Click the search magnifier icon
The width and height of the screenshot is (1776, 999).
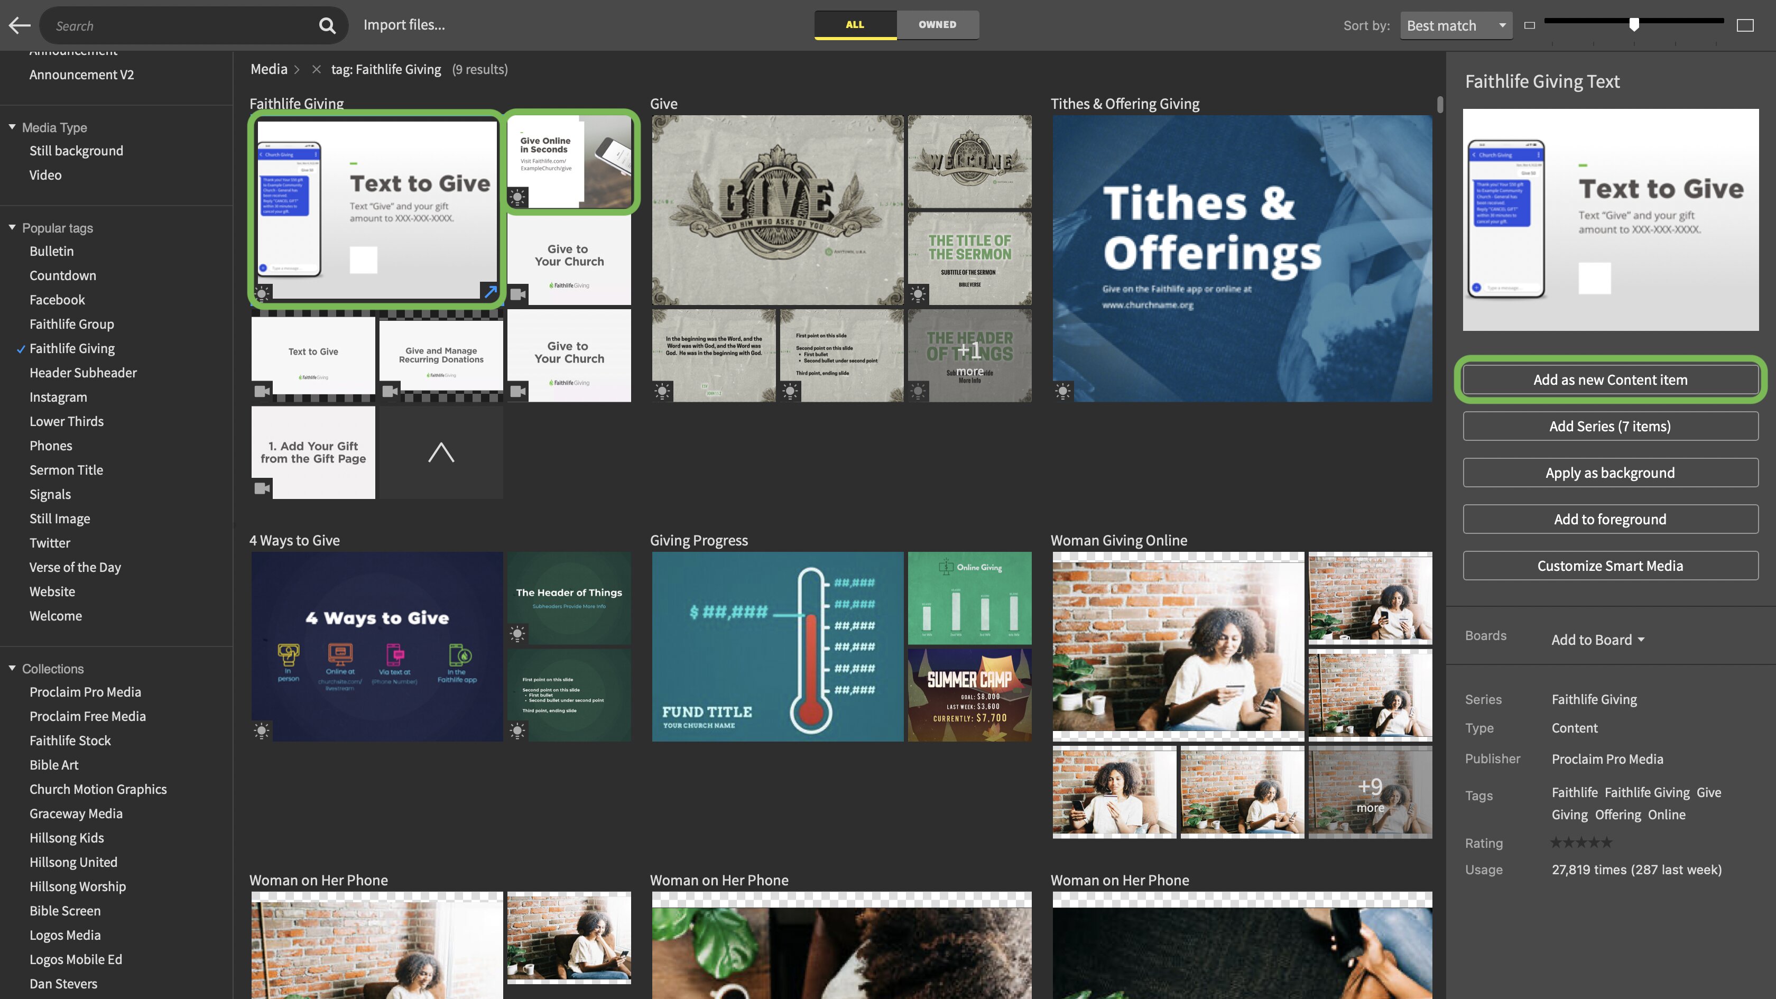coord(327,25)
